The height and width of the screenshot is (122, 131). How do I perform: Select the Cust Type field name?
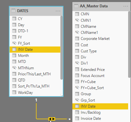(89, 51)
